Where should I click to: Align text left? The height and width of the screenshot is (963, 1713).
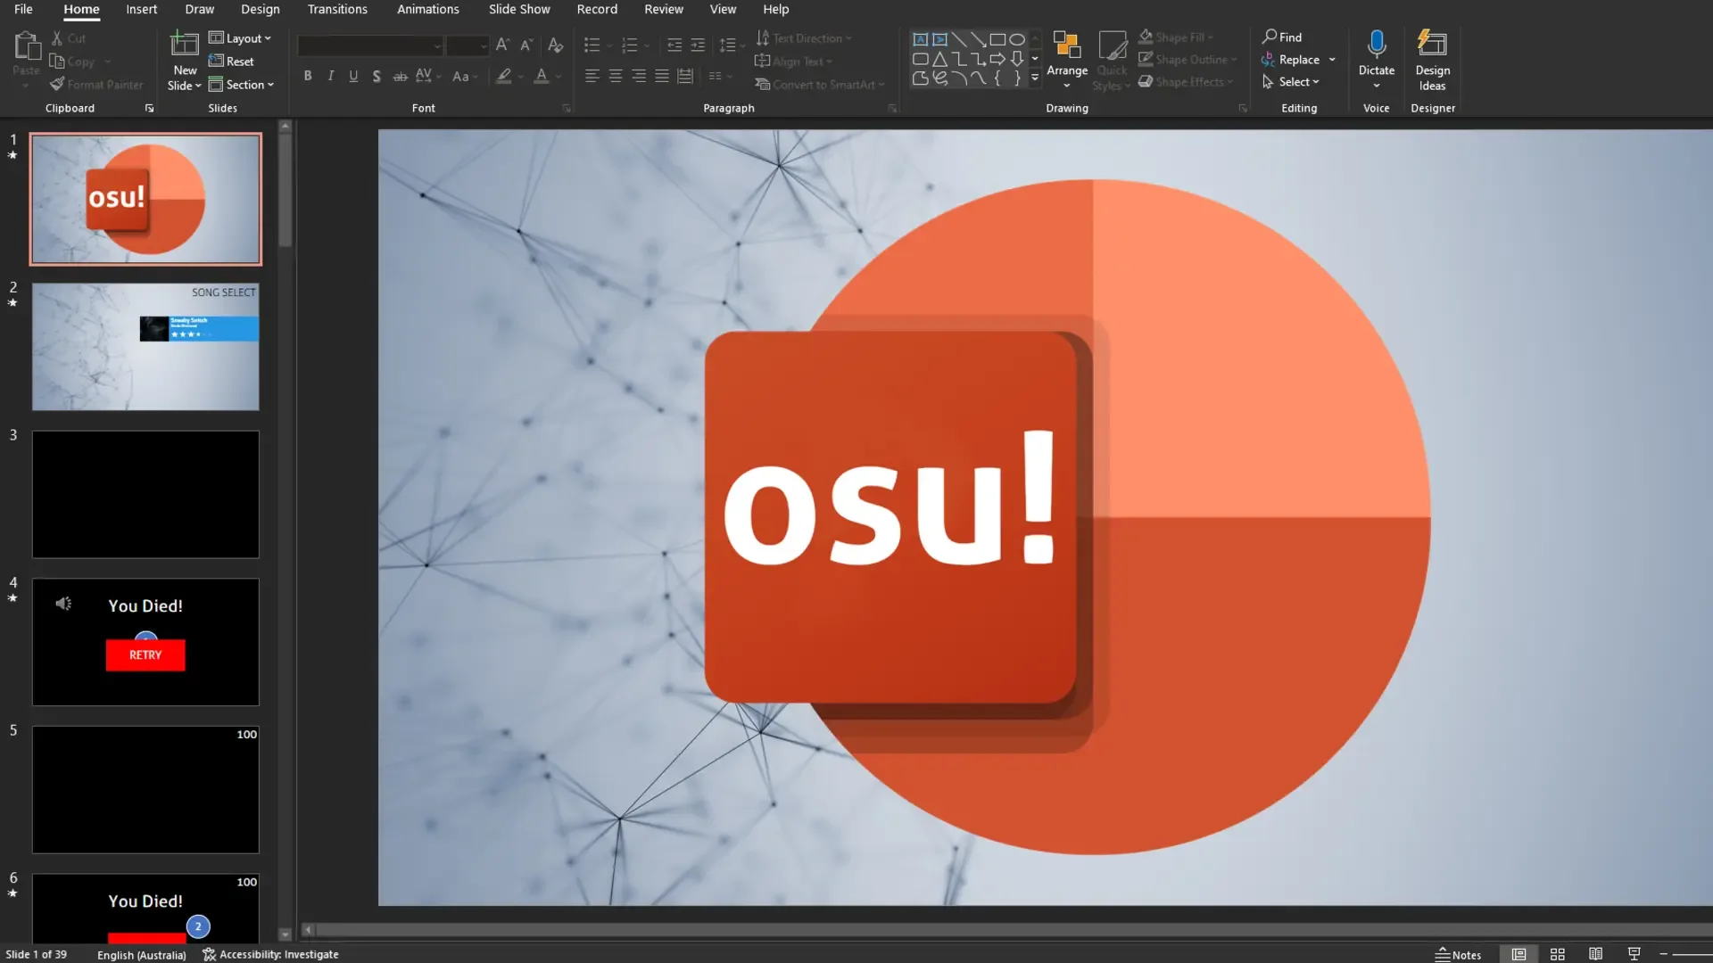coord(592,76)
